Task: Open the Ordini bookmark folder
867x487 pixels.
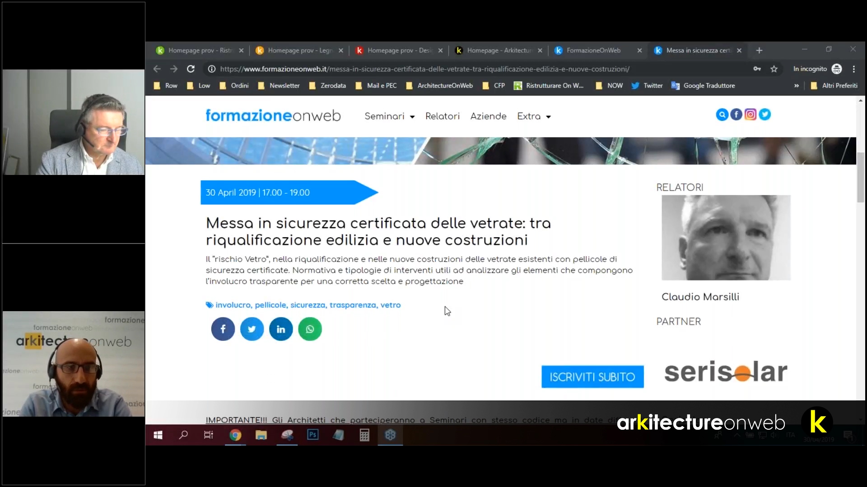Action: point(234,86)
